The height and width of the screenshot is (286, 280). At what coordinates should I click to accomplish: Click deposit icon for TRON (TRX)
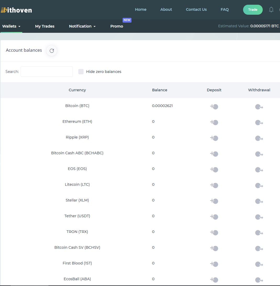click(214, 232)
